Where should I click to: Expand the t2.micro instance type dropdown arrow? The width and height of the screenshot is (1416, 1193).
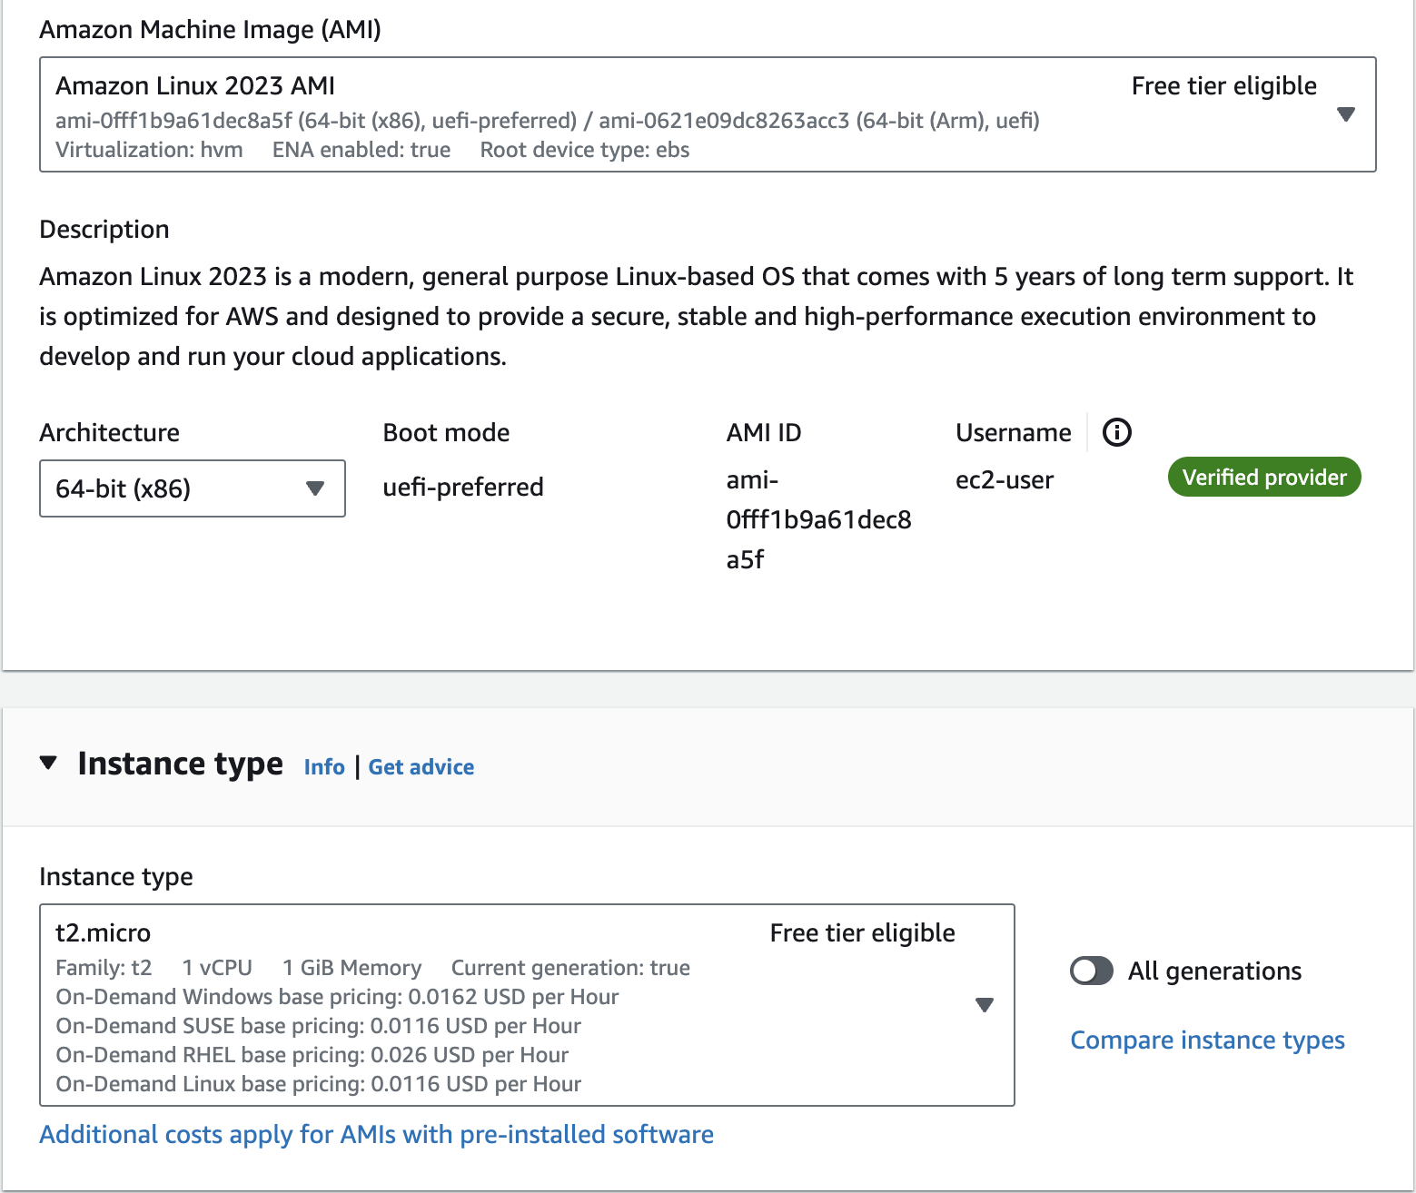pyautogui.click(x=984, y=1005)
